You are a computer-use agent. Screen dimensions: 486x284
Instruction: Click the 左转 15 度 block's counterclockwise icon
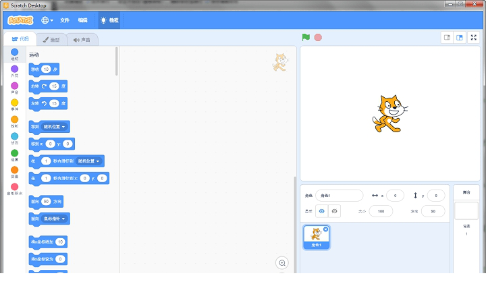click(x=44, y=103)
